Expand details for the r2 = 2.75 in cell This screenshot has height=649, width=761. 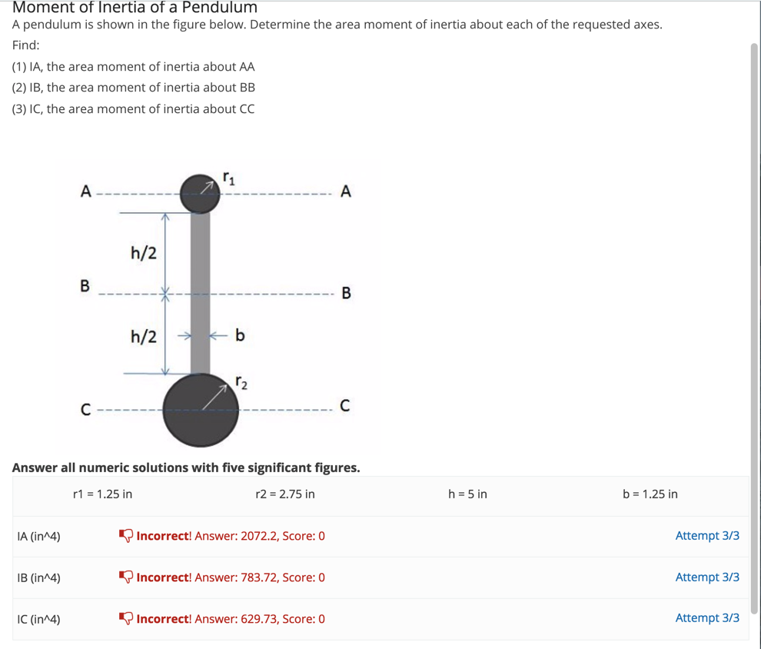(x=284, y=494)
